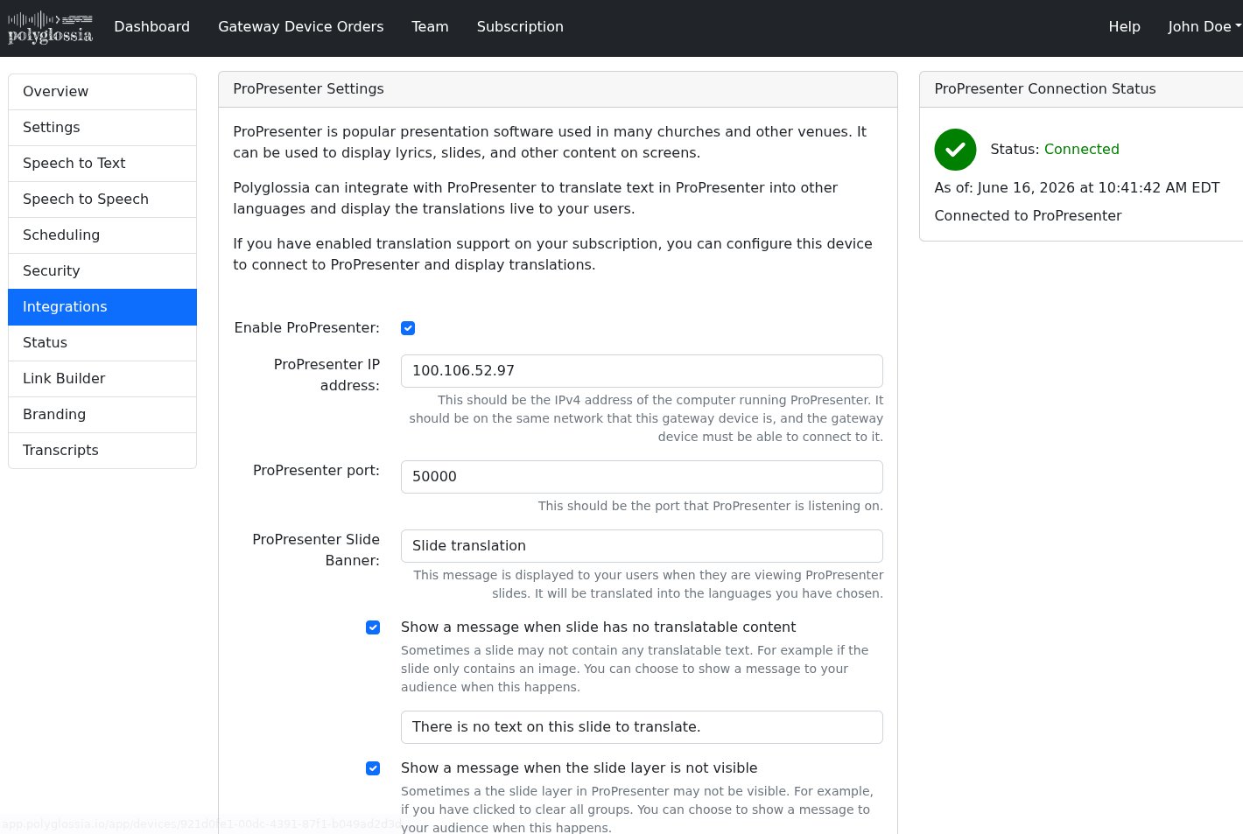
Task: Open the Help link
Action: tap(1124, 27)
